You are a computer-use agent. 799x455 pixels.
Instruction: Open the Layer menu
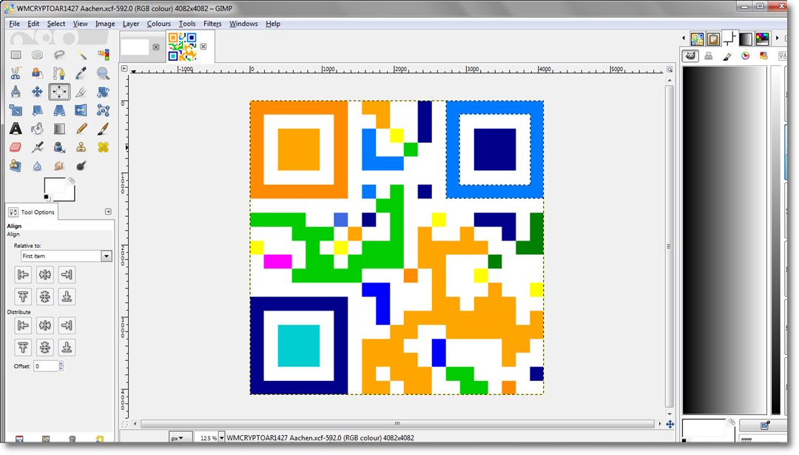130,24
